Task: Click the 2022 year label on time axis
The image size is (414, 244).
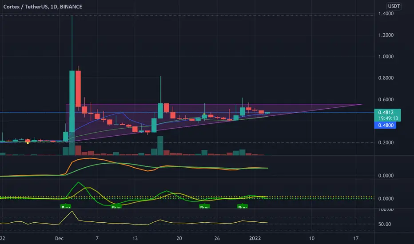Action: click(255, 239)
